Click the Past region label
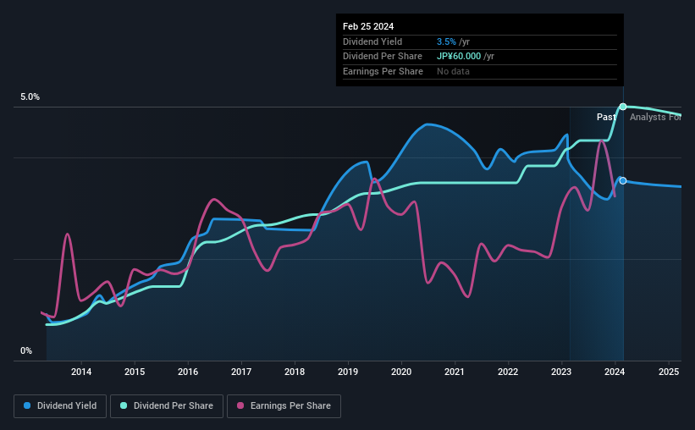This screenshot has height=430, width=695. click(606, 117)
